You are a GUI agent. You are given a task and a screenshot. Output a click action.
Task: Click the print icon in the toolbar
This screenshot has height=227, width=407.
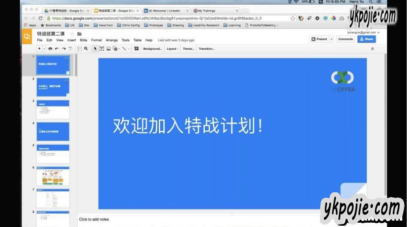(50, 49)
